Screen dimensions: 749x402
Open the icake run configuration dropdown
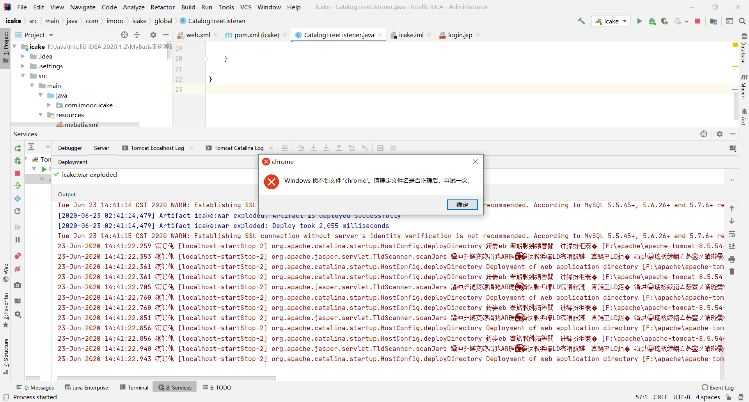pos(611,21)
